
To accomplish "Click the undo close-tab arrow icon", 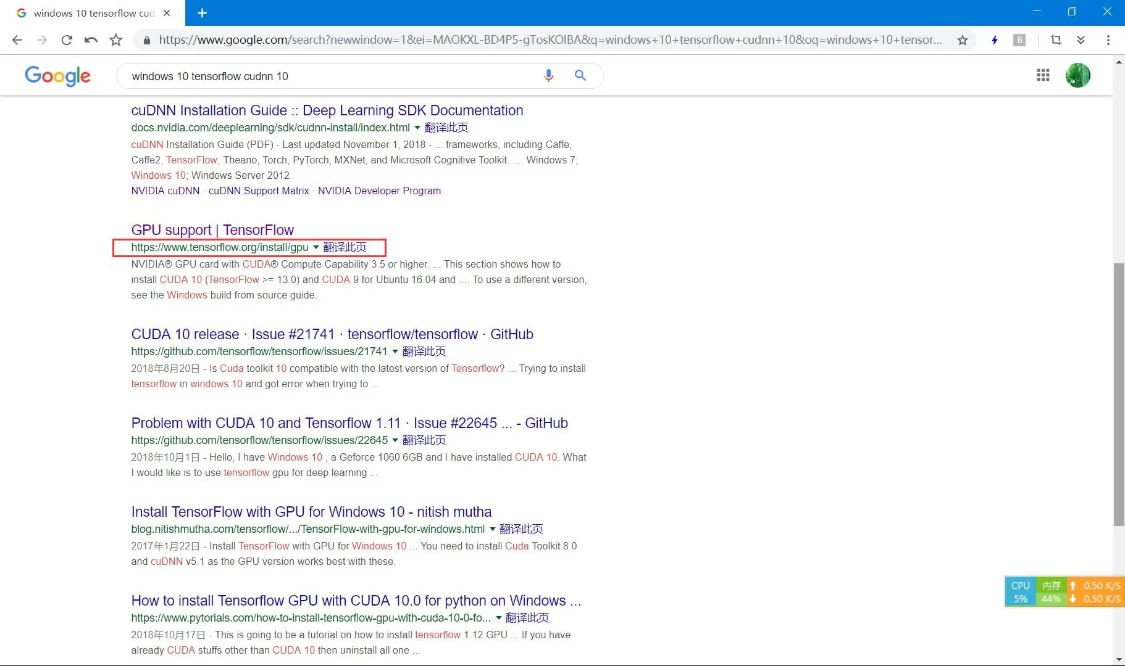I will 91,40.
